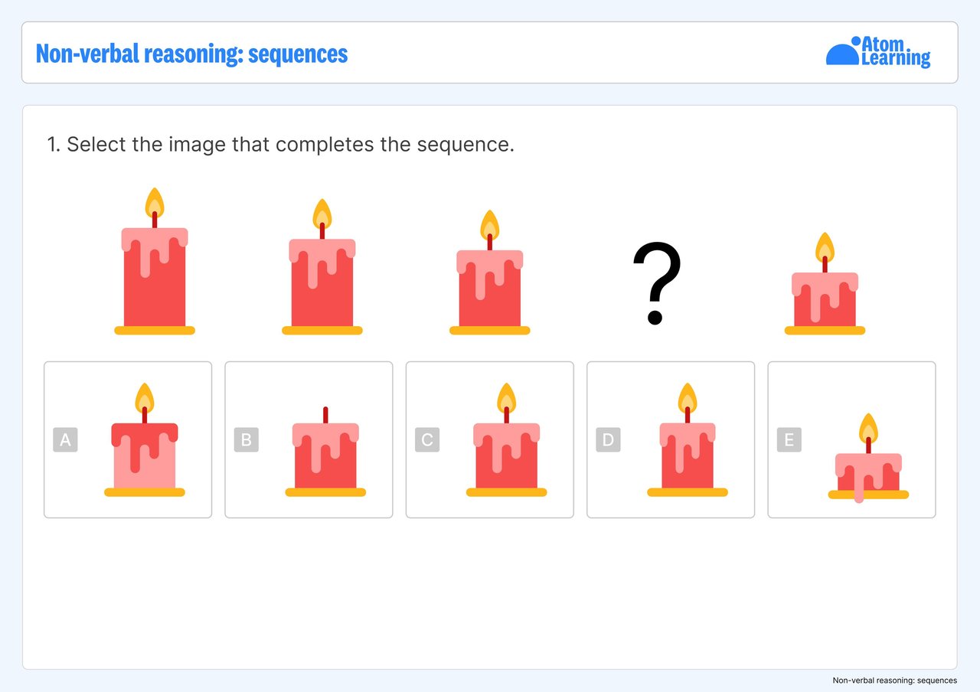The height and width of the screenshot is (692, 980).
Task: Click the grey letter E label
Action: coord(789,440)
